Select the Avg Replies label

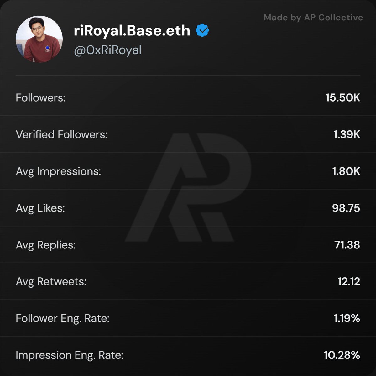(x=45, y=245)
